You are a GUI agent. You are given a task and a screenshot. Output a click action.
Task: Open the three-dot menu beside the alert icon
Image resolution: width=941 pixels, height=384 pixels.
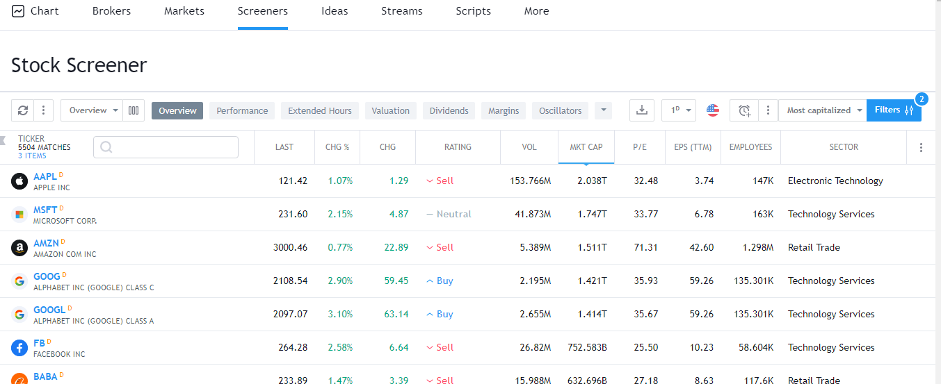pyautogui.click(x=768, y=110)
